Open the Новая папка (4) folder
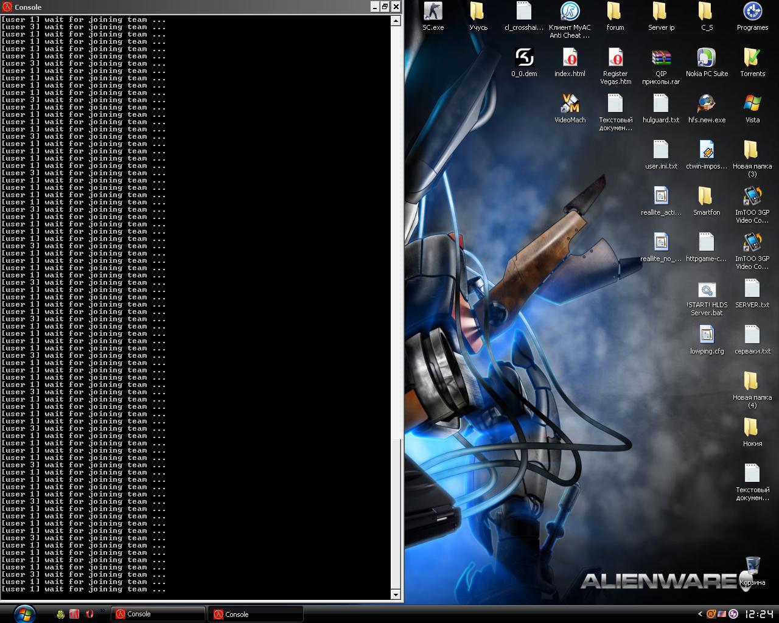The height and width of the screenshot is (623, 779). pos(752,390)
